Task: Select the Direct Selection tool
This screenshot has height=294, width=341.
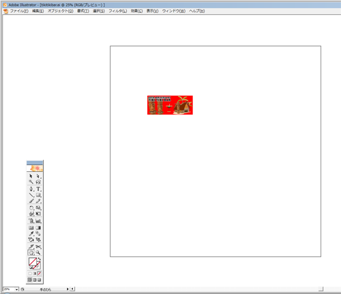Action: 38,176
